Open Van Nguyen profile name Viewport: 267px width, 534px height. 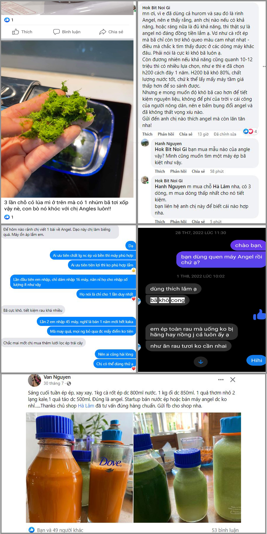pos(57,377)
